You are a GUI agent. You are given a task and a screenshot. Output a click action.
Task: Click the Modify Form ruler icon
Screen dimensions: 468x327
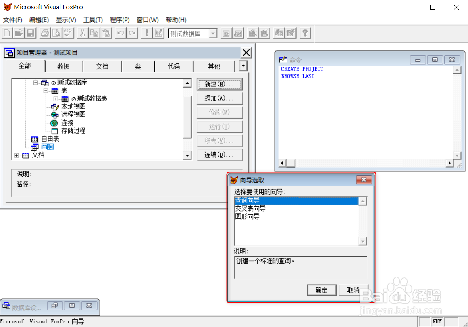click(x=159, y=33)
